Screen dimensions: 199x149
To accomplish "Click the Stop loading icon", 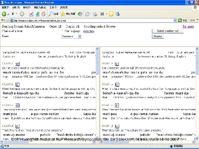I will (x=31, y=14).
